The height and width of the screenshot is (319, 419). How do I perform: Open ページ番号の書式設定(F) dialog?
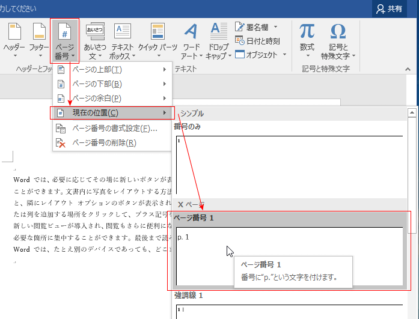[112, 129]
